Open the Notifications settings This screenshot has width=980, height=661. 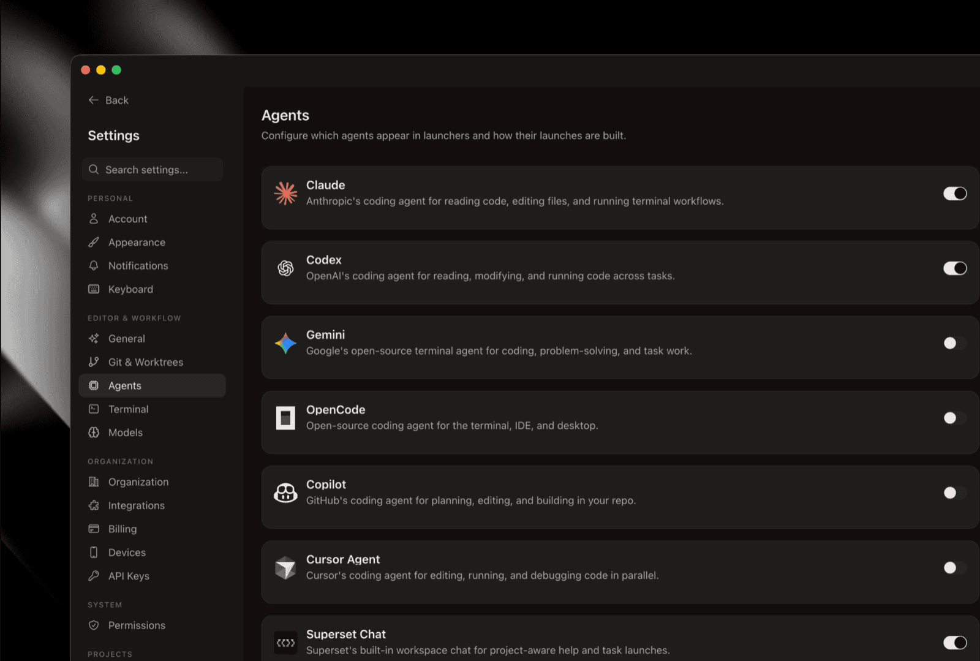(x=138, y=265)
